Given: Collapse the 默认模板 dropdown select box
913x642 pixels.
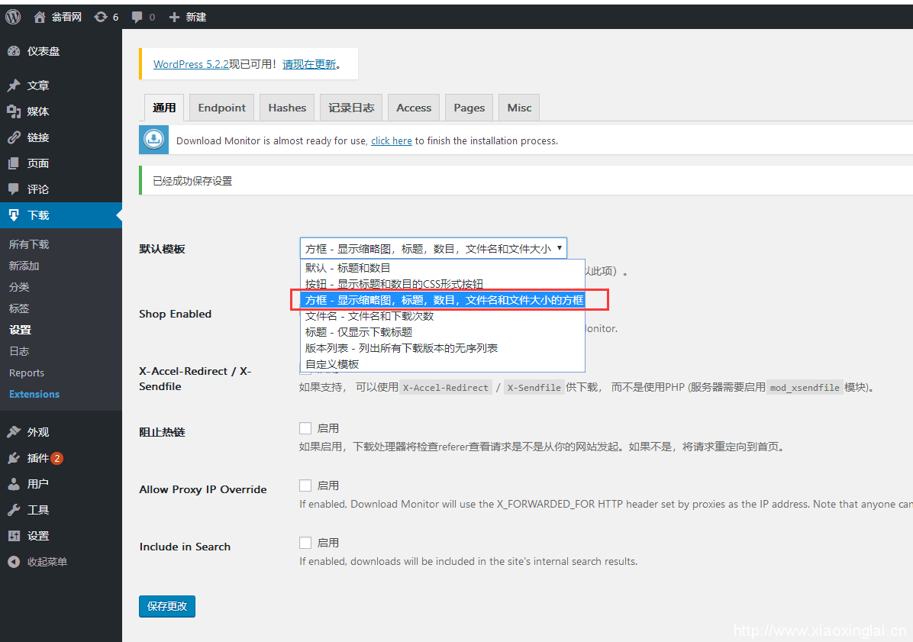Looking at the screenshot, I should pos(433,248).
